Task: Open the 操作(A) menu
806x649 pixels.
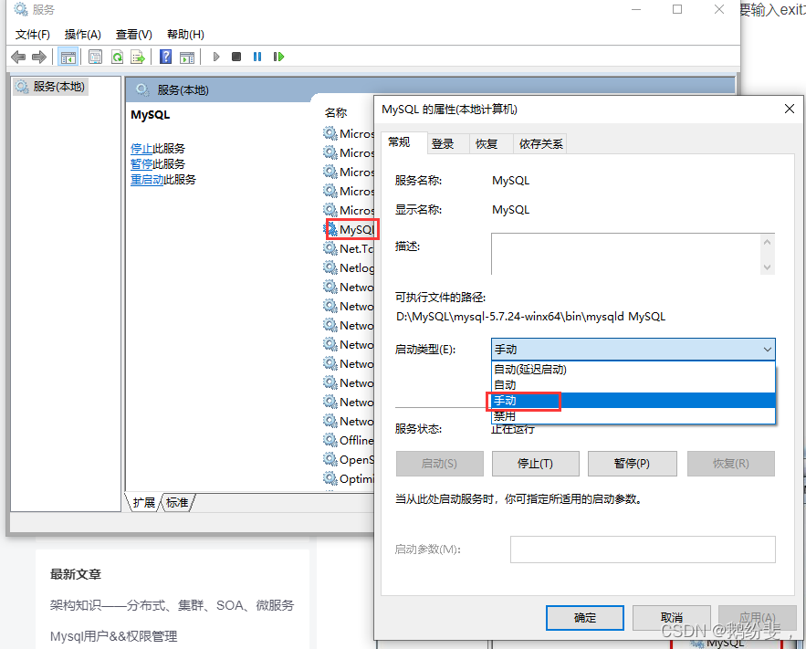Action: click(83, 35)
